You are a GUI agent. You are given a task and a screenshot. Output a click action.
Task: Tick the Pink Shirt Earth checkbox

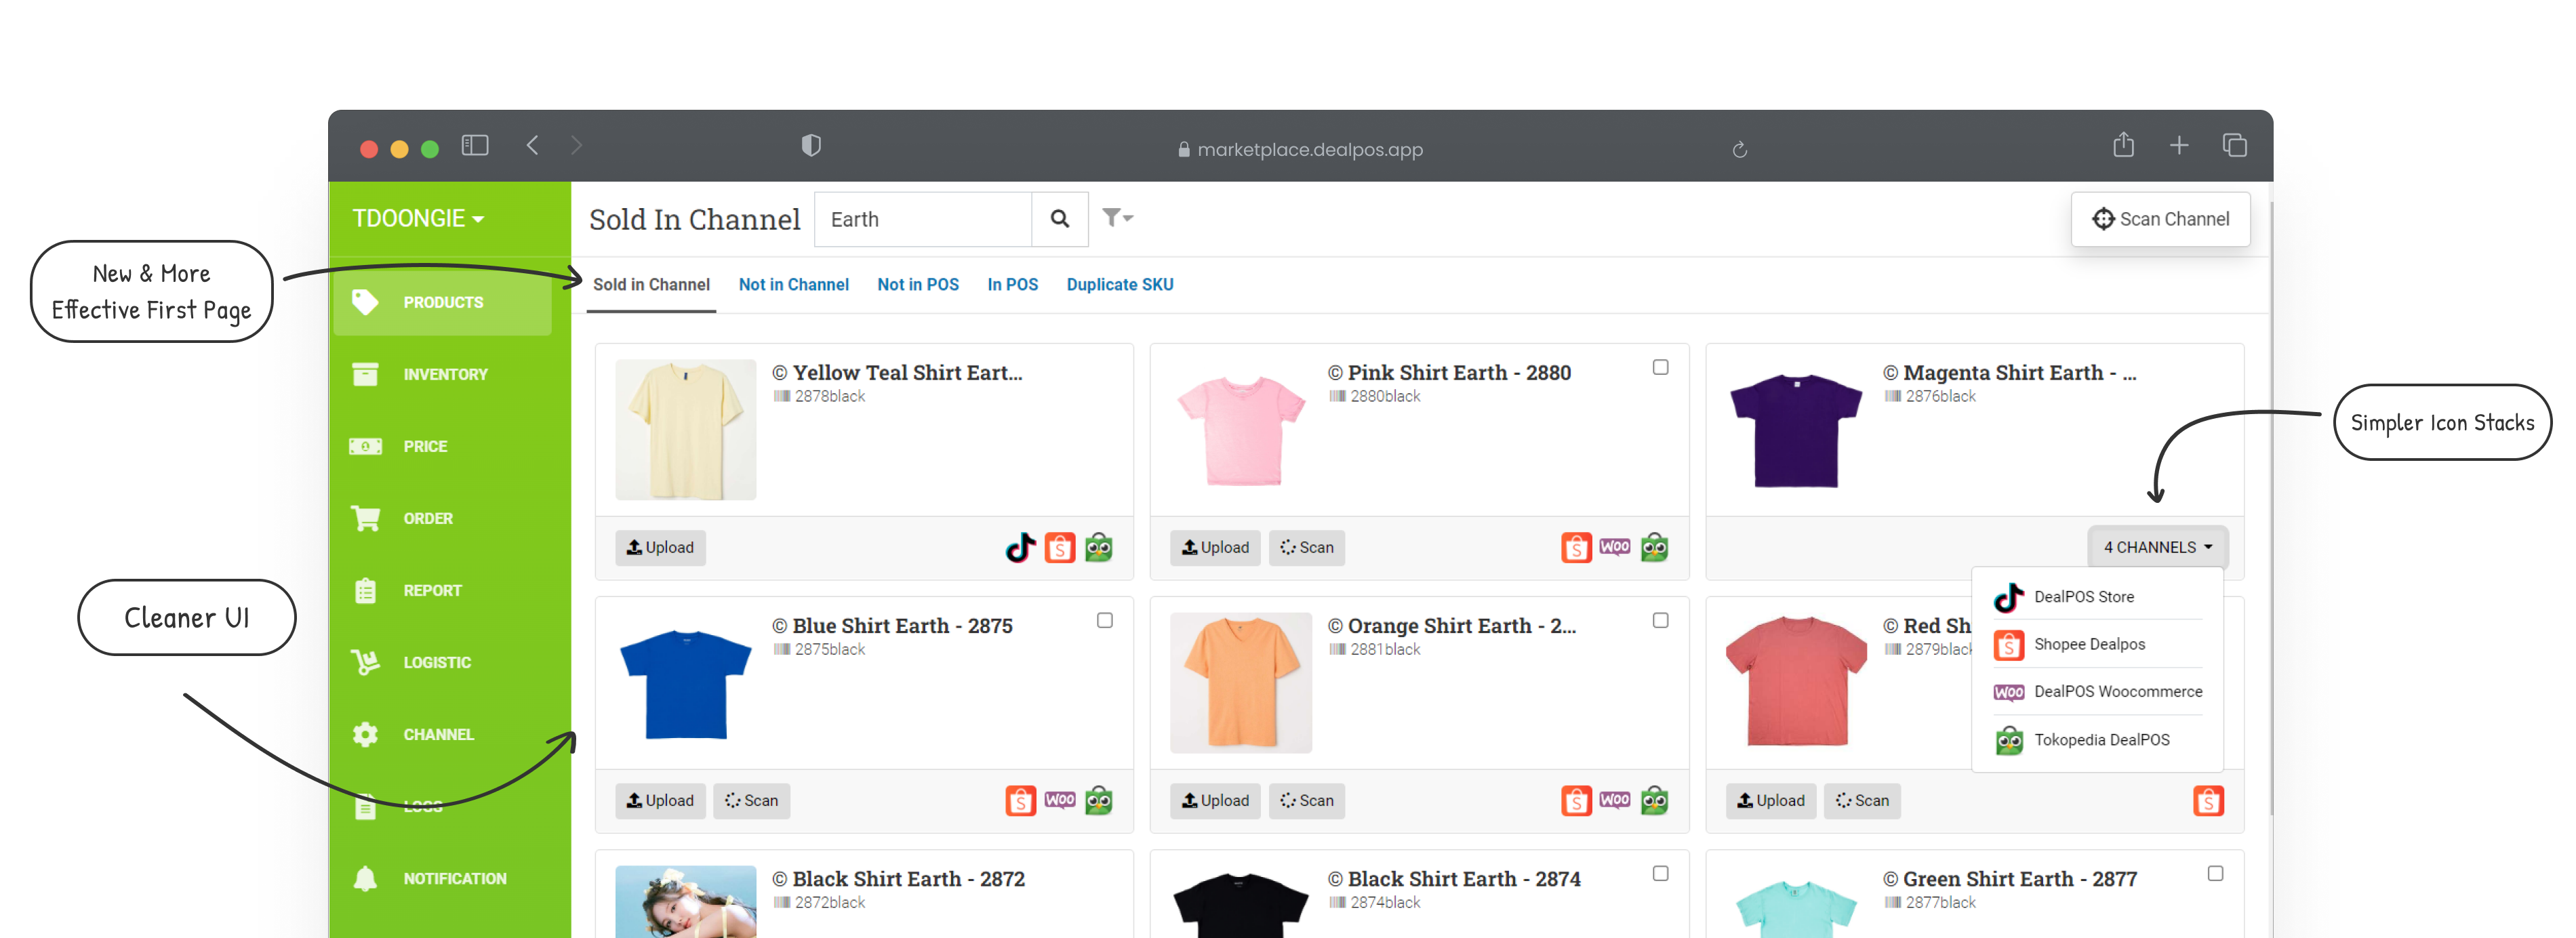point(1660,367)
